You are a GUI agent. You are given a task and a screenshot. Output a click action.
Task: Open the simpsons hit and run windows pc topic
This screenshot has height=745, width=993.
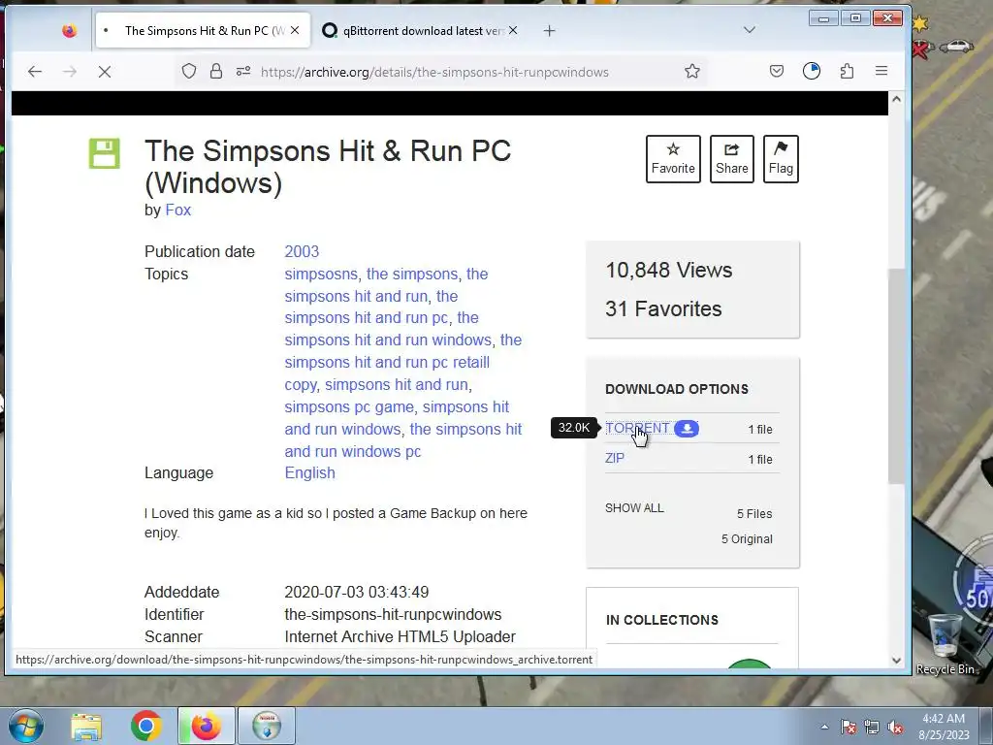(x=402, y=439)
